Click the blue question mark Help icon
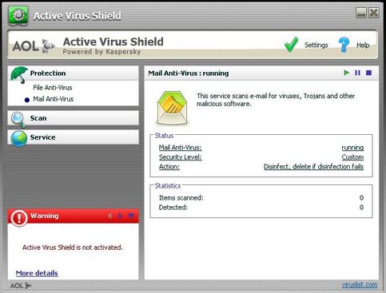This screenshot has width=386, height=293. (x=344, y=45)
